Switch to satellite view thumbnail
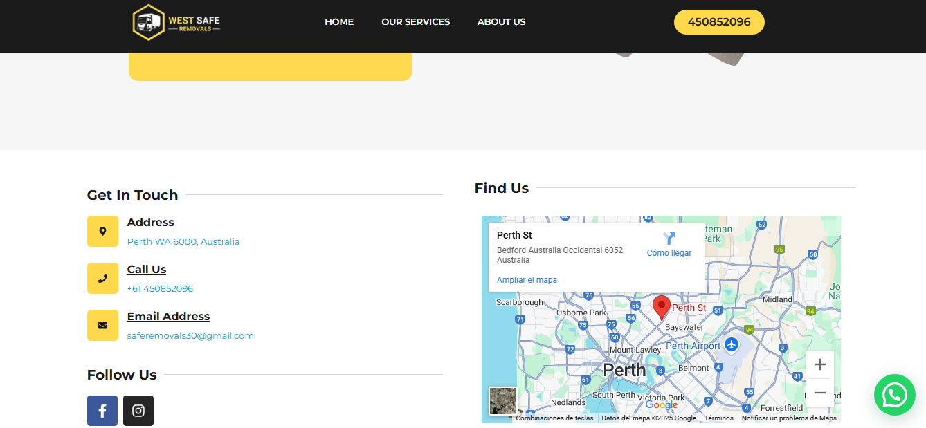This screenshot has width=926, height=428. pos(502,401)
